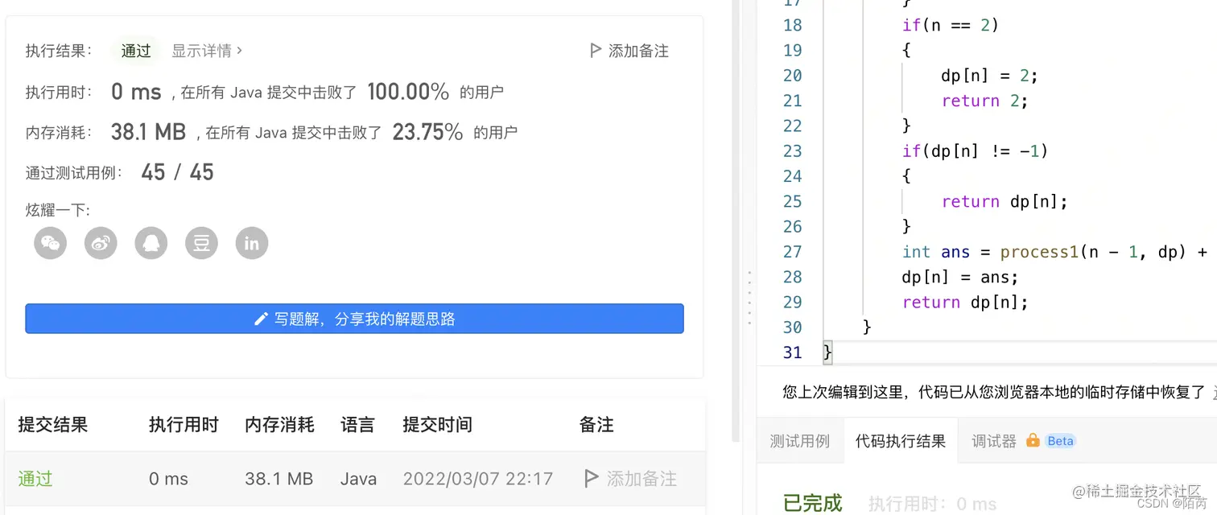This screenshot has width=1217, height=515.
Task: Share the result on LinkedIn
Action: [x=251, y=243]
